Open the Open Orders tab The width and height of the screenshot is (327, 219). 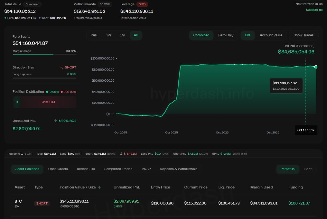point(58,169)
